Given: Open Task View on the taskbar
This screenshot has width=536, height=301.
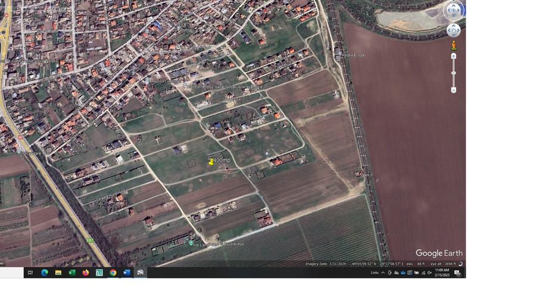Looking at the screenshot, I should coord(30,272).
